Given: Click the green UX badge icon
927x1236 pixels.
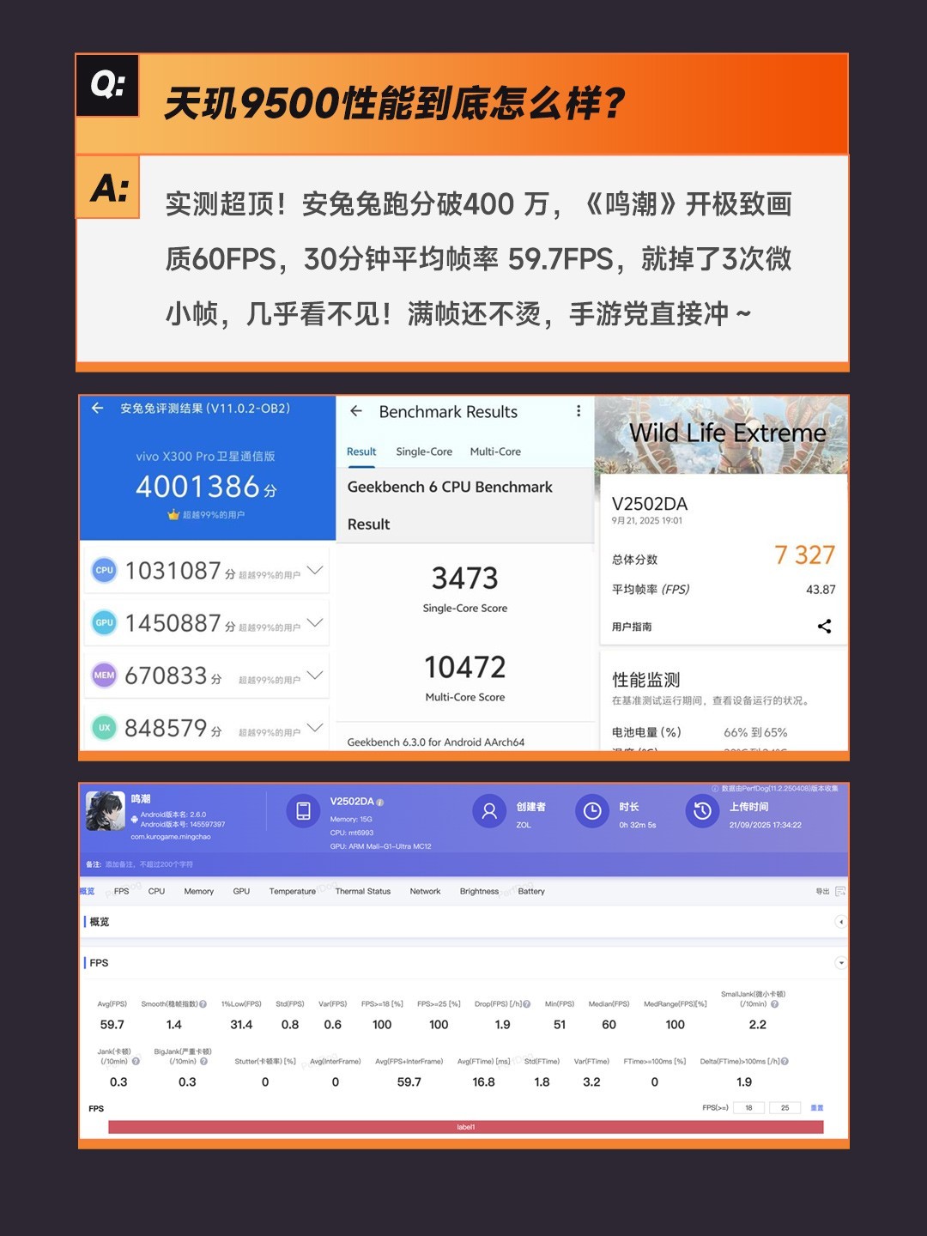Looking at the screenshot, I should point(104,728).
